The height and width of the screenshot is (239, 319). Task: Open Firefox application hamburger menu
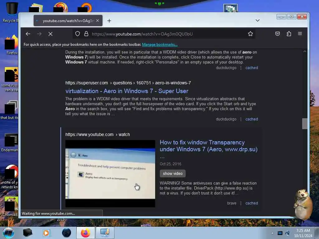point(300,34)
